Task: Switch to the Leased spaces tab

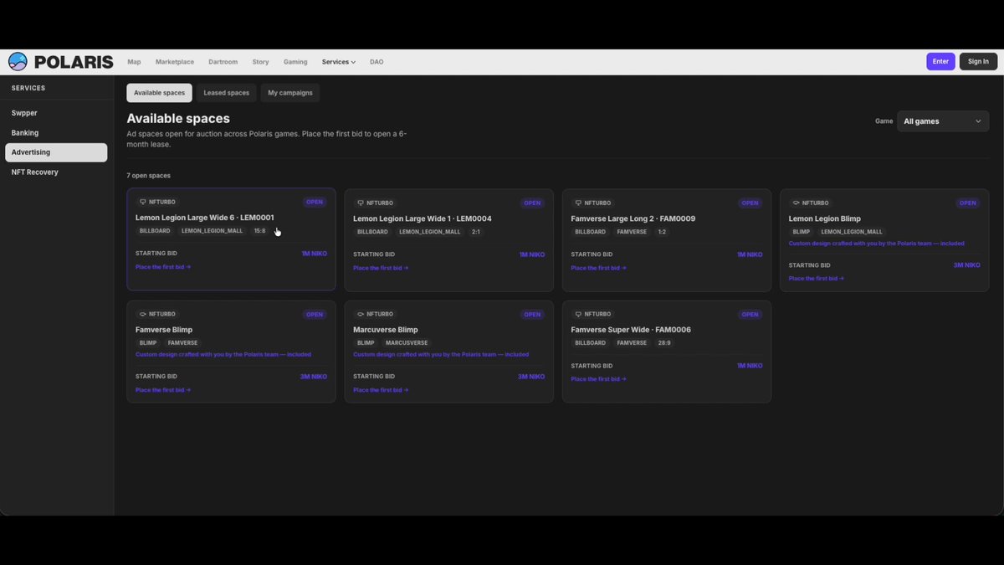Action: click(x=227, y=93)
